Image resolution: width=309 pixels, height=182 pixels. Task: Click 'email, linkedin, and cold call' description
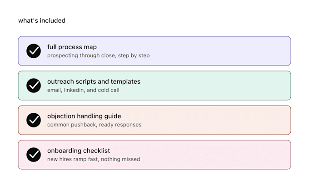83,90
